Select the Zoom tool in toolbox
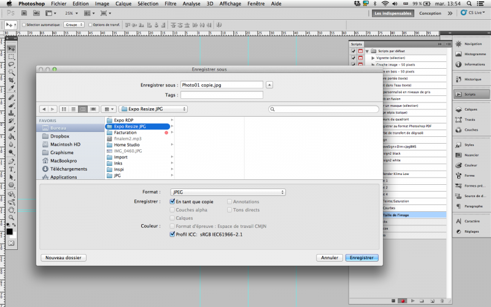 point(11,217)
